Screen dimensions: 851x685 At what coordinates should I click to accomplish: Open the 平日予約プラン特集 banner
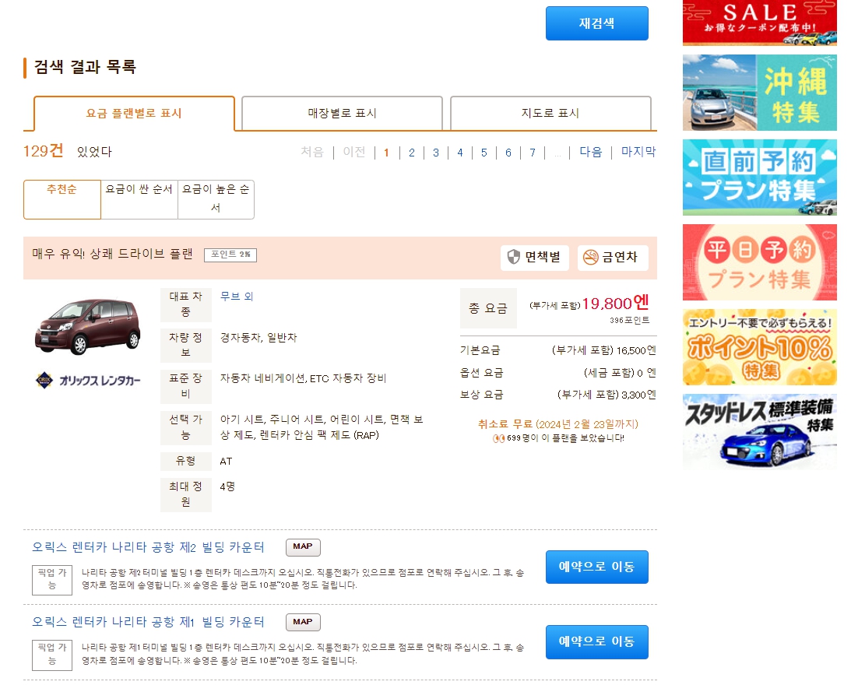tap(759, 262)
